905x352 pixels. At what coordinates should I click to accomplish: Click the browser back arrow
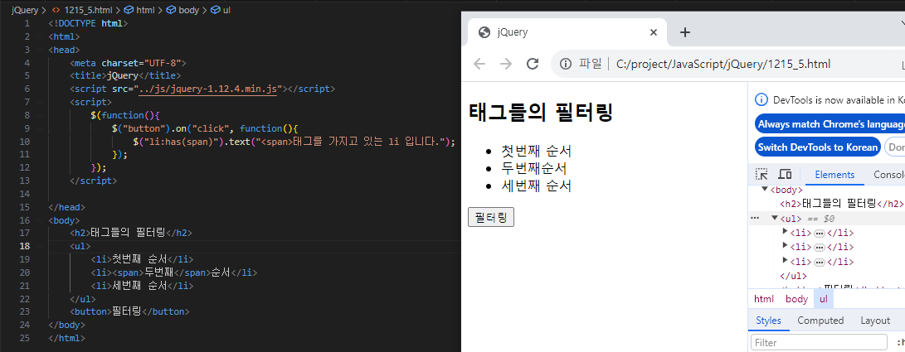pos(479,64)
